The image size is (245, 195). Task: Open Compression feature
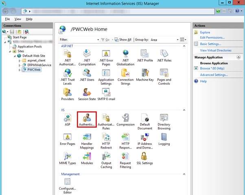pyautogui.click(x=125, y=120)
